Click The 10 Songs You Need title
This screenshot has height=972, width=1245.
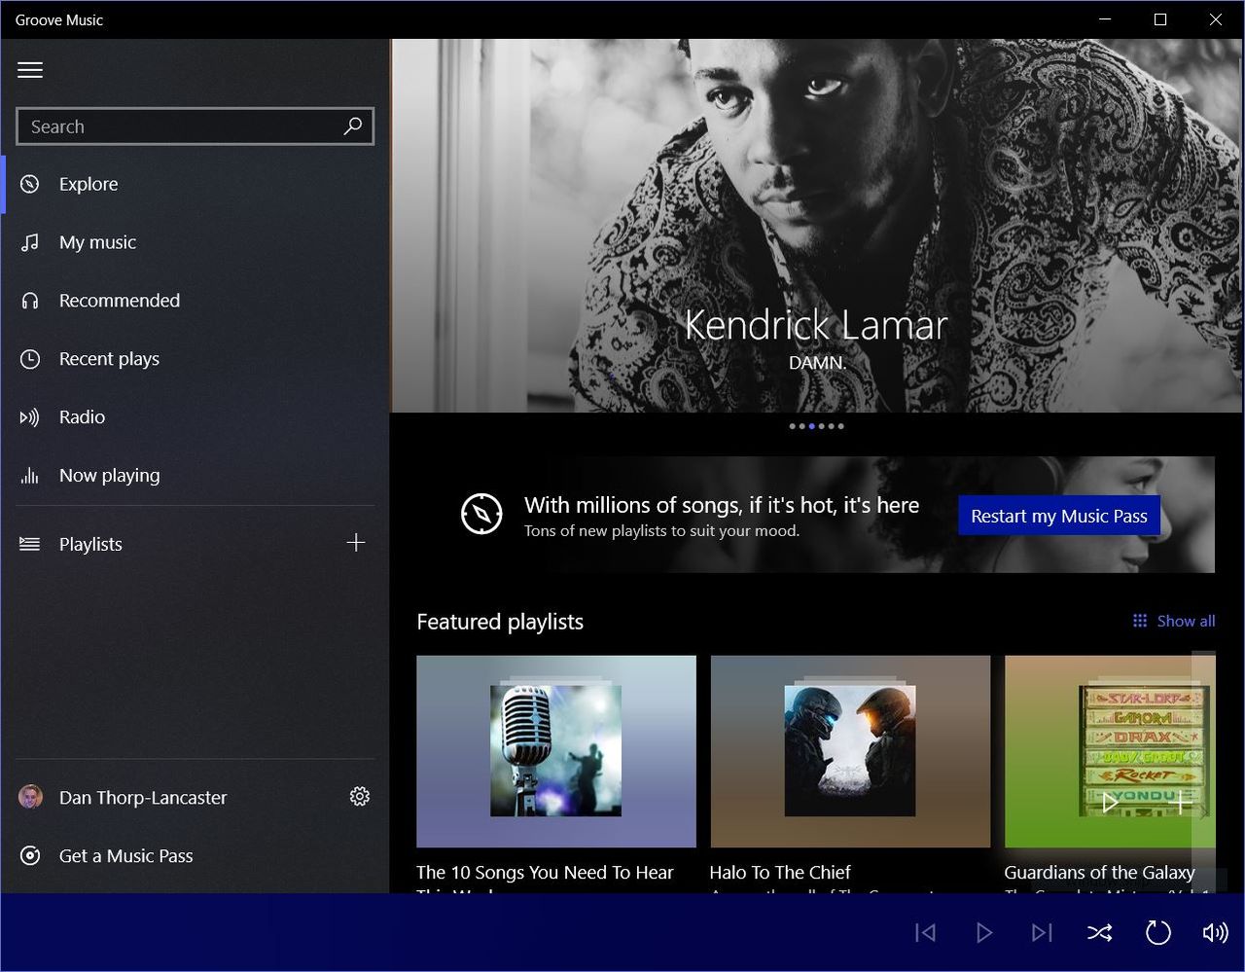545,873
